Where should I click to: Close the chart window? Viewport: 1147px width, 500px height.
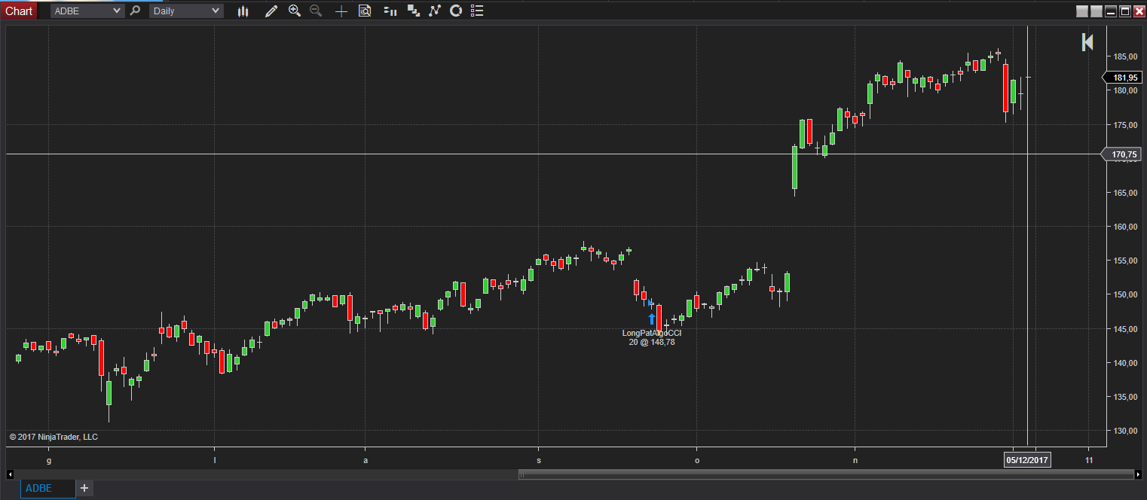coord(1139,11)
